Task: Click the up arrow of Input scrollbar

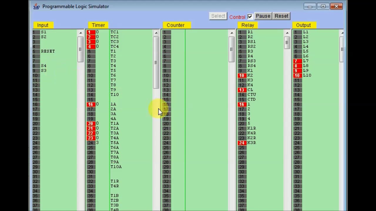Action: [80, 33]
